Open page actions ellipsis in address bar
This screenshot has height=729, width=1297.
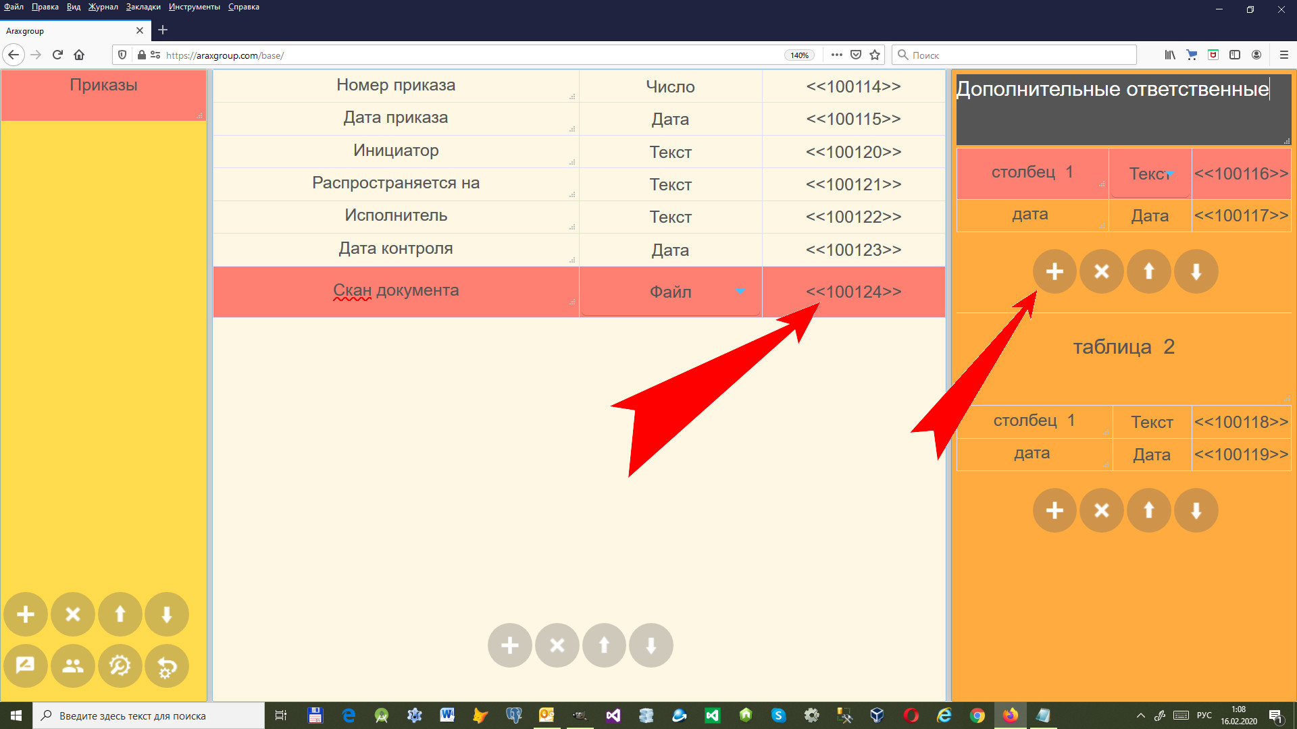pos(836,55)
